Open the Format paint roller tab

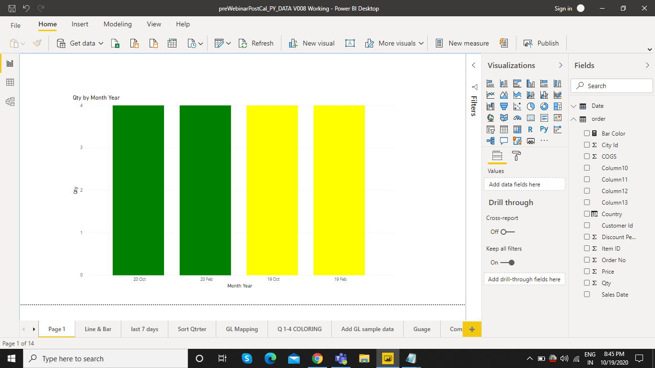(x=516, y=156)
